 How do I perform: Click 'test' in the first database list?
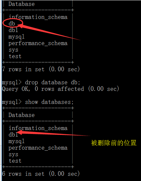tap(15, 57)
